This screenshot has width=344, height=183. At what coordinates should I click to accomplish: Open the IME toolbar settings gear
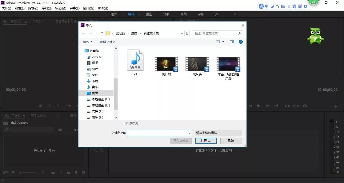(x=305, y=6)
